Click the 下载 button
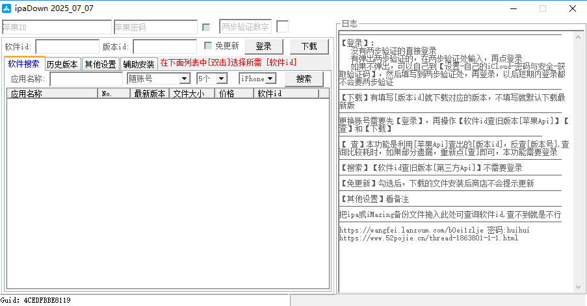The image size is (587, 306). pos(304,46)
